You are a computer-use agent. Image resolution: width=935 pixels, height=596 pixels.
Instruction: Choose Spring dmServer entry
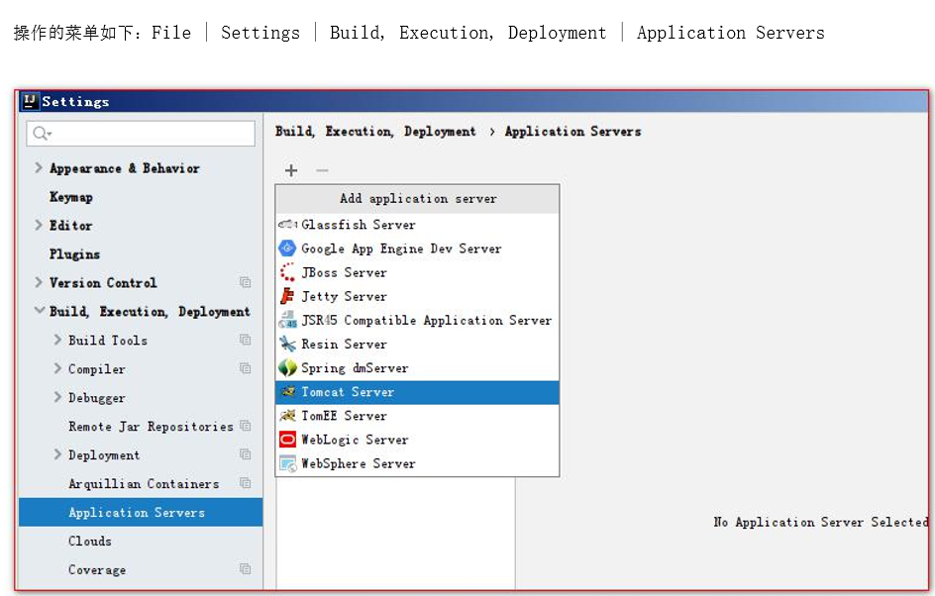[417, 367]
